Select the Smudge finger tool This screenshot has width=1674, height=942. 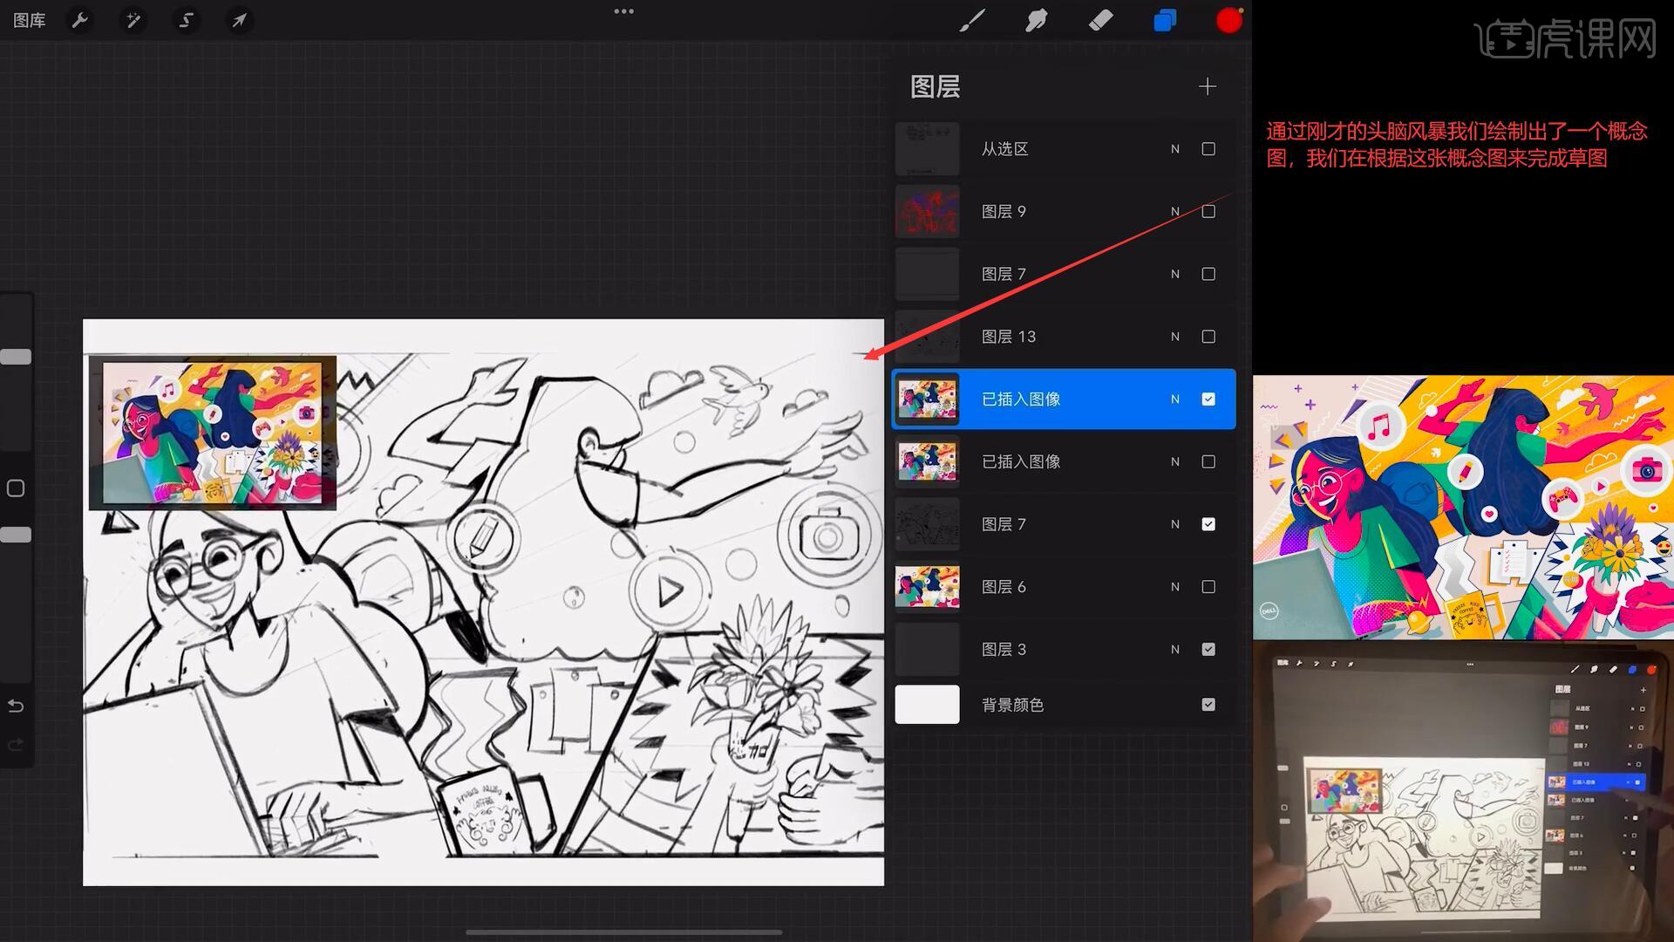coord(1036,20)
